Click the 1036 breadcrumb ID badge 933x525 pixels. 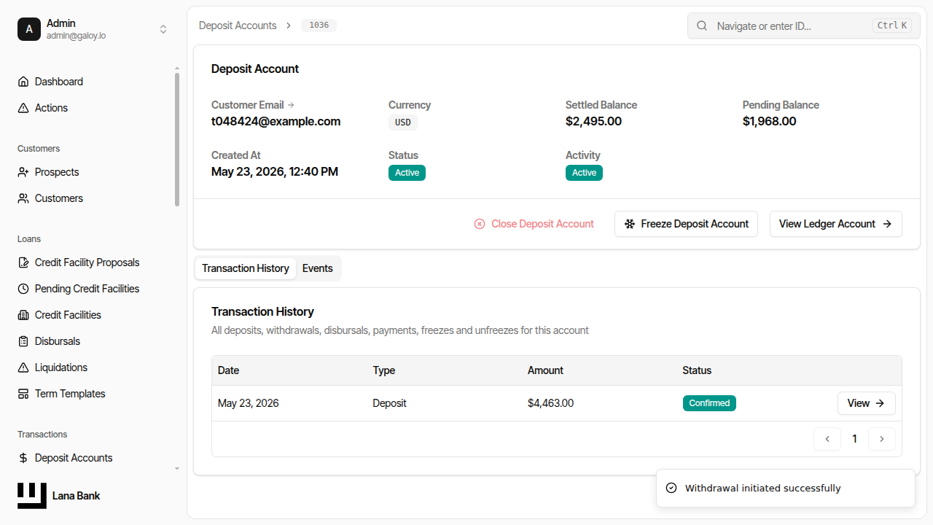click(x=319, y=26)
